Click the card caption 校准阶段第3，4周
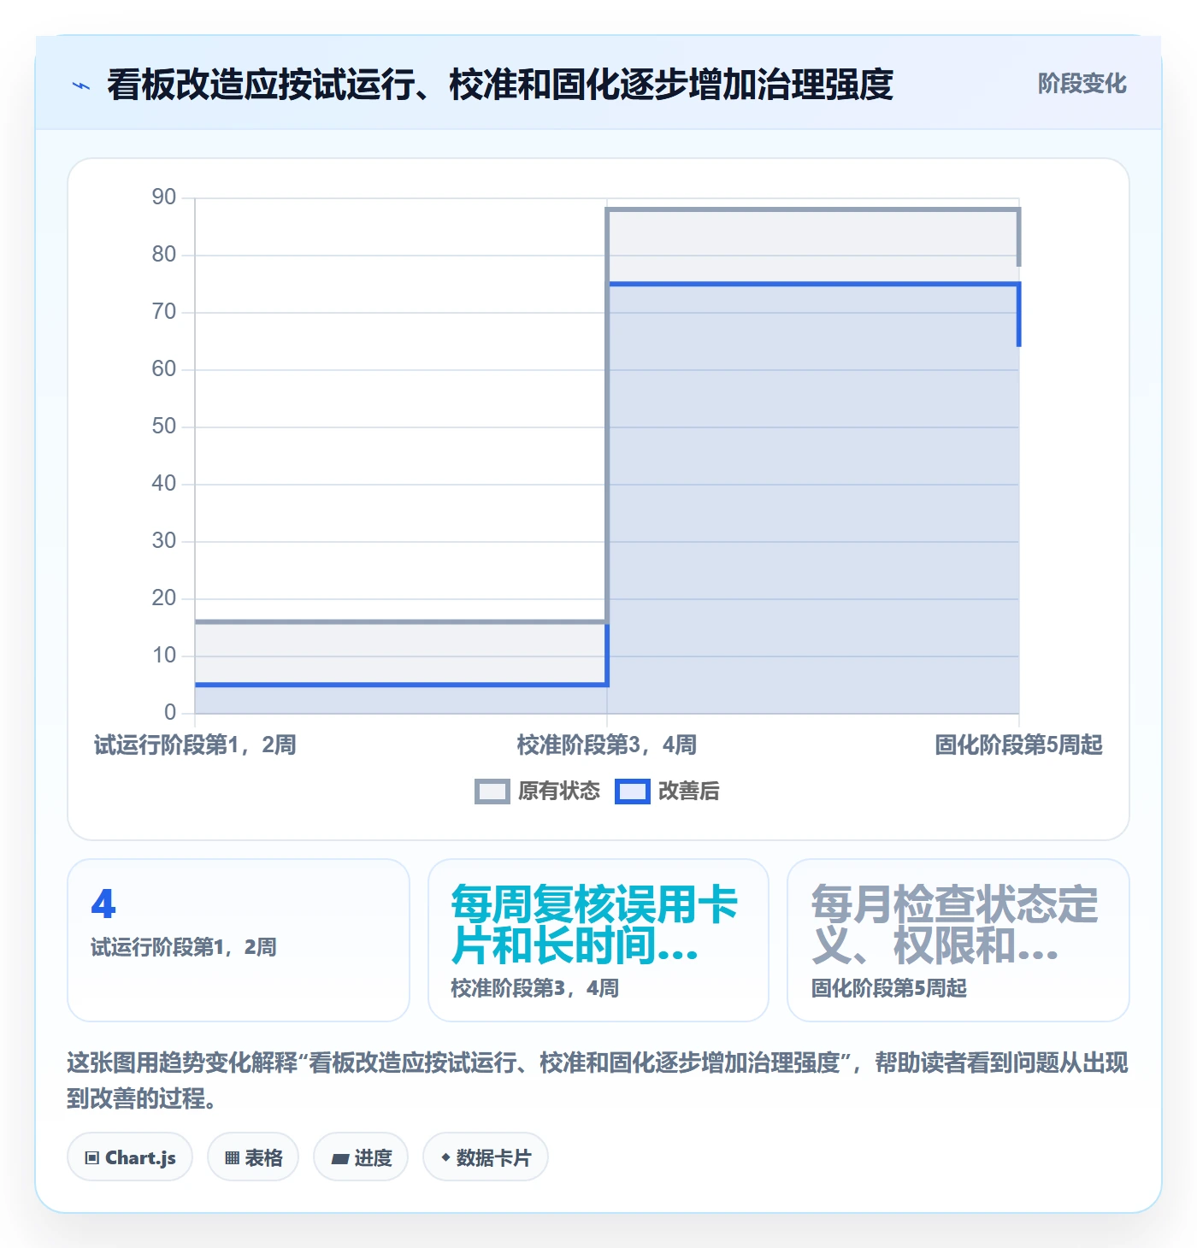 tap(535, 989)
